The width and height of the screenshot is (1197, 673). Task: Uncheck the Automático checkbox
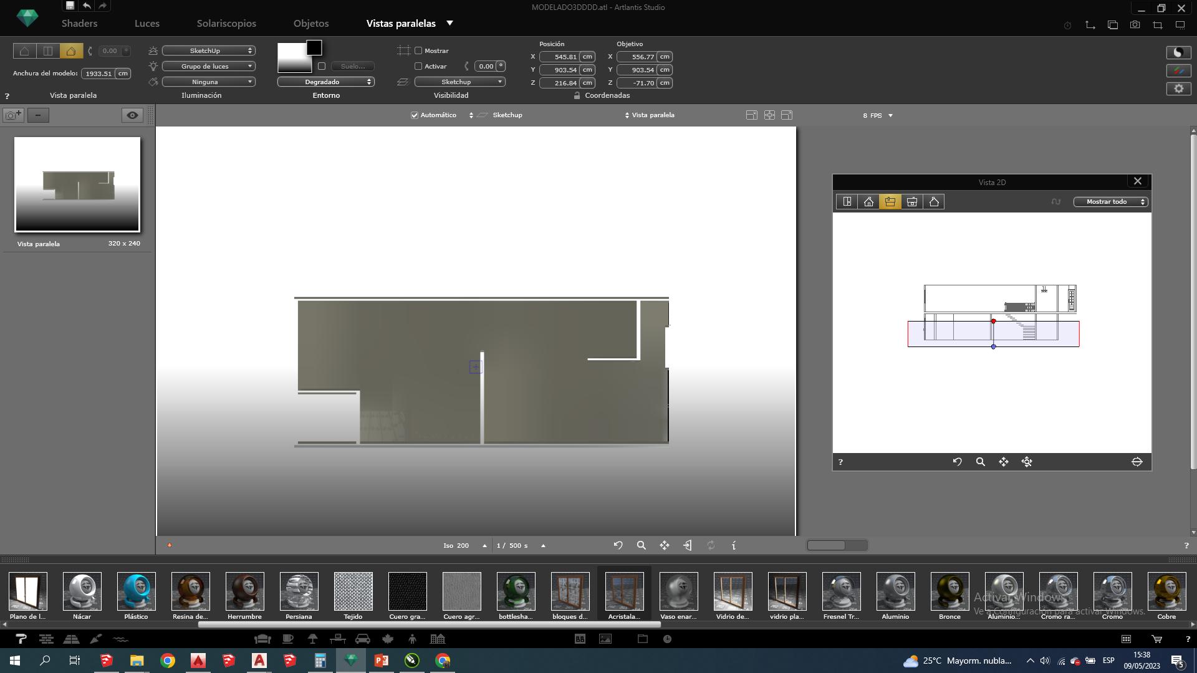coord(415,115)
